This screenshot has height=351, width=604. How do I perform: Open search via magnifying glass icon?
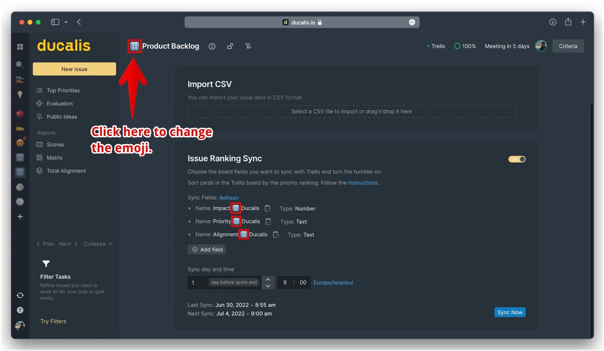tap(20, 65)
